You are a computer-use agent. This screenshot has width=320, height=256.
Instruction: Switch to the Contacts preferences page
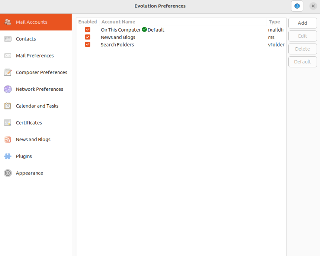[36, 39]
